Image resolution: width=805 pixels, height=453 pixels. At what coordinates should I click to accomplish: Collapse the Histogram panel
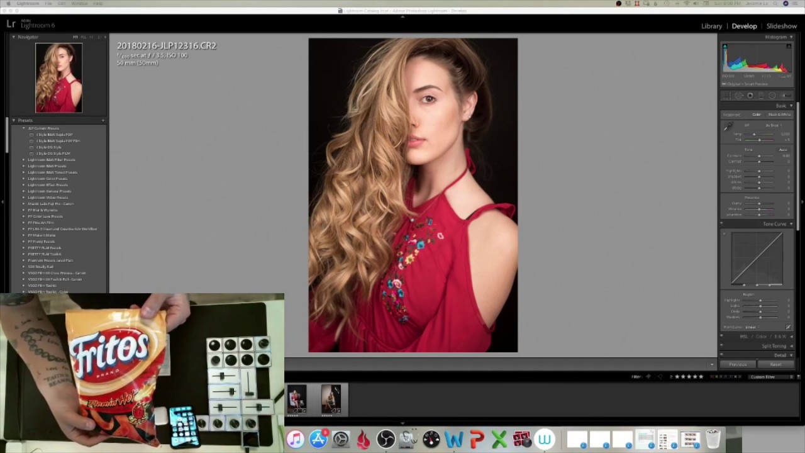(x=791, y=37)
